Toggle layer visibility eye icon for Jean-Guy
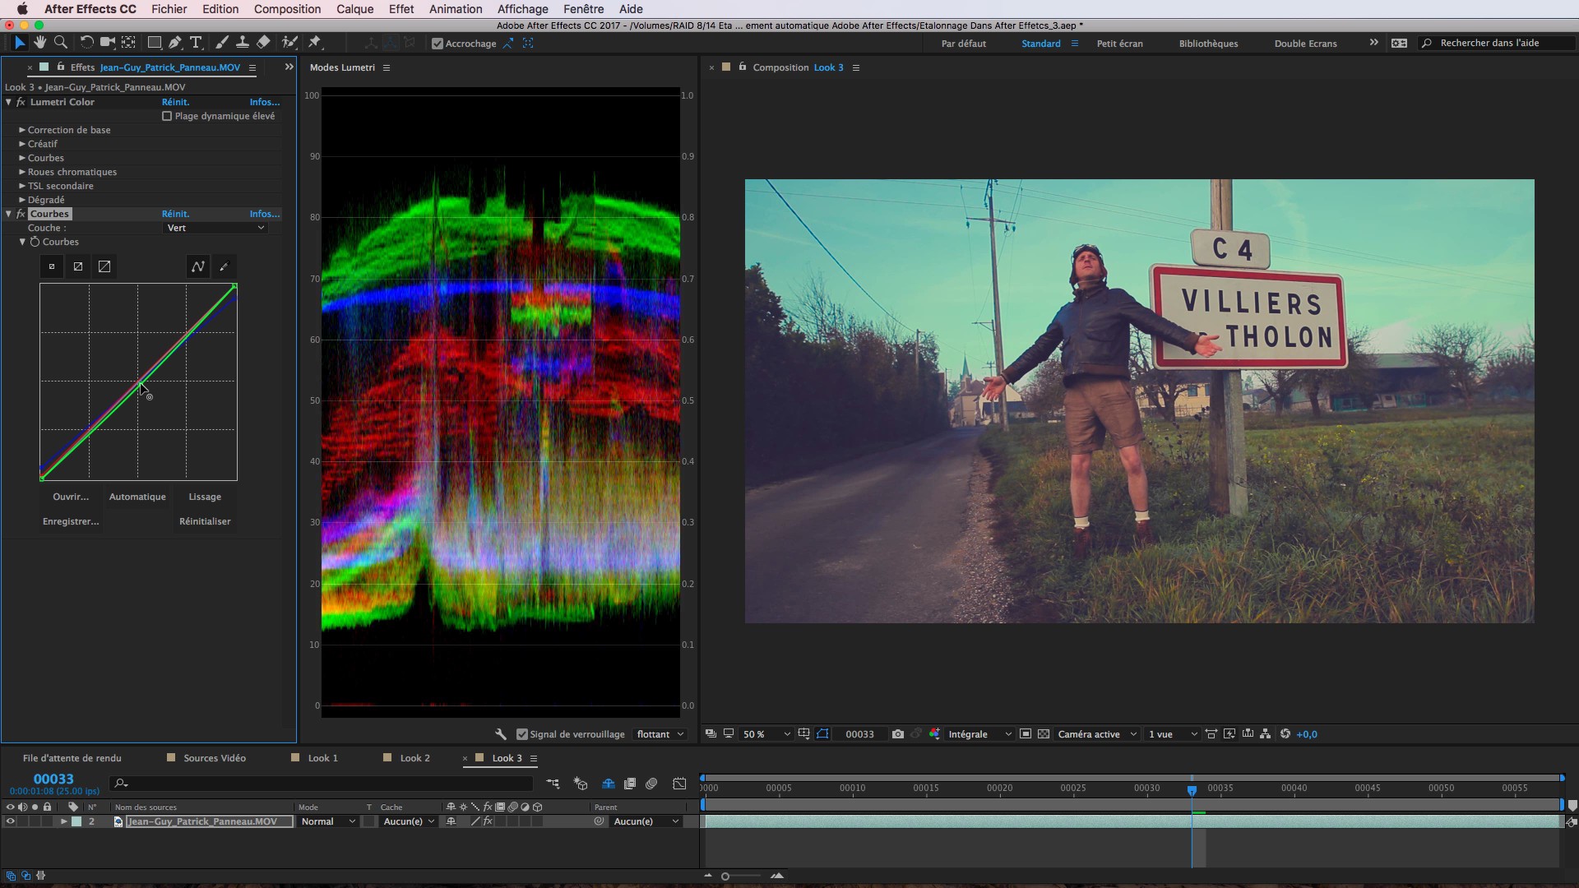Image resolution: width=1579 pixels, height=888 pixels. (x=10, y=821)
